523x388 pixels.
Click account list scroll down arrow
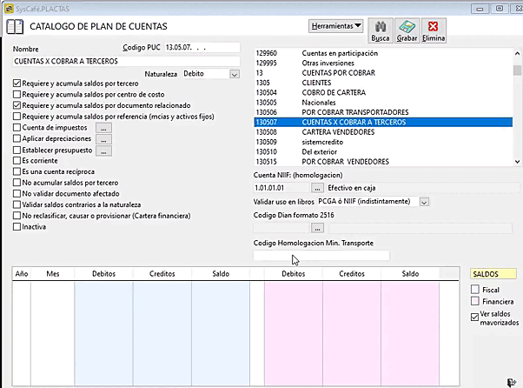(517, 162)
